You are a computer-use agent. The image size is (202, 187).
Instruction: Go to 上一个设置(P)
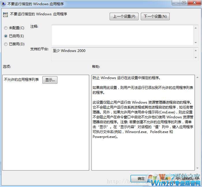pos(124,16)
